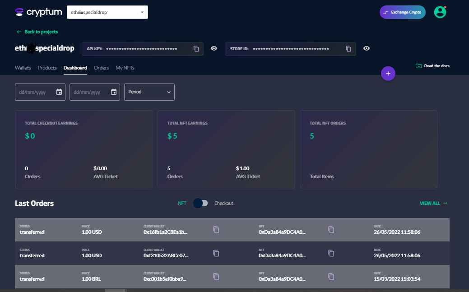
Task: Open the My NFTs tab
Action: pos(125,68)
